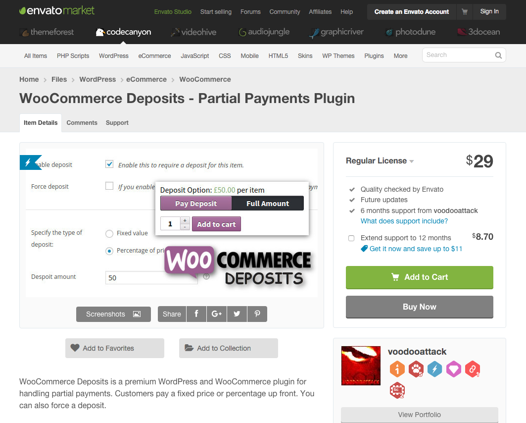
Task: Click the search magnifier icon
Action: [x=498, y=55]
